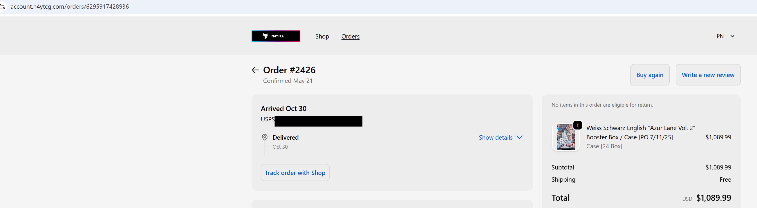Click the back arrow beside Order #2426

(255, 70)
